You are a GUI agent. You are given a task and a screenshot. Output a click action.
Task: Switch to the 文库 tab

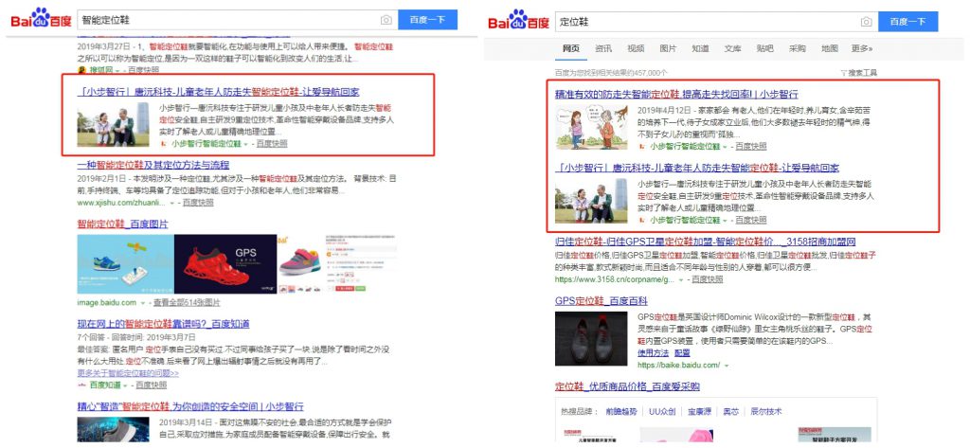pyautogui.click(x=732, y=49)
